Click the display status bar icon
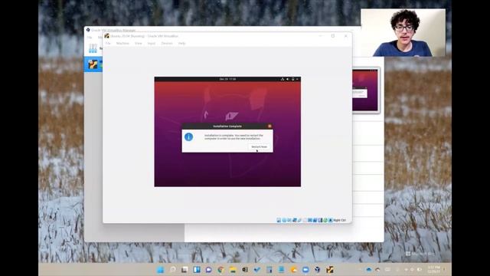Viewport: 490px width, 276px height. point(310,220)
